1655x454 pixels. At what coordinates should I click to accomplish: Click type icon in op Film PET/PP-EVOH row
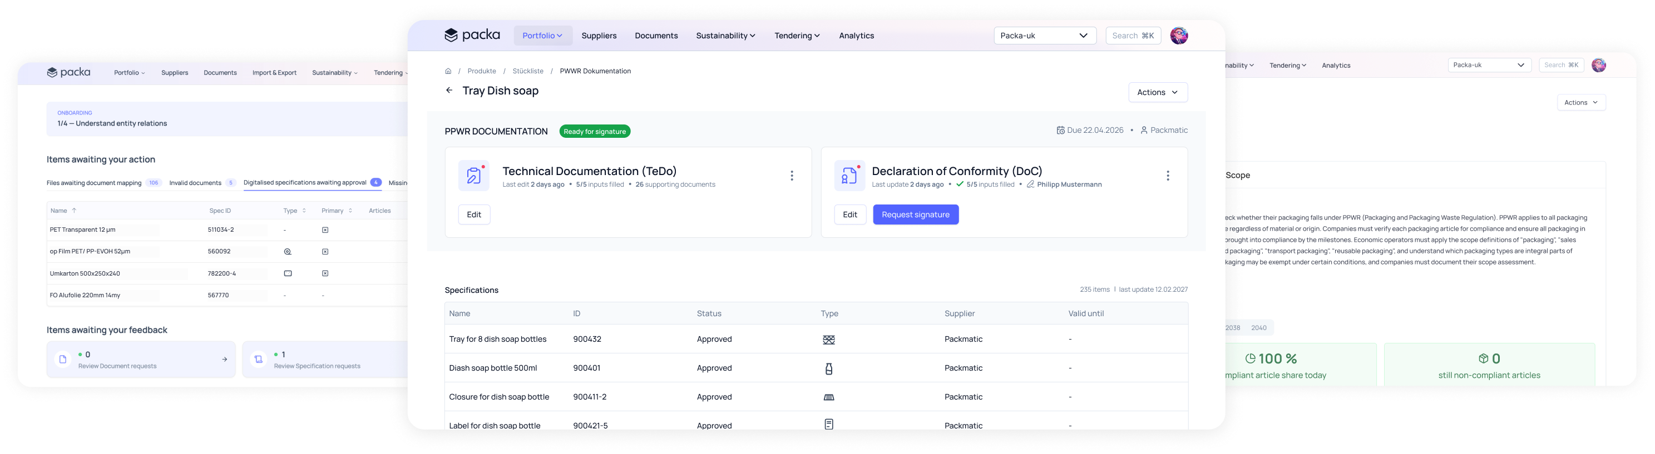point(288,252)
